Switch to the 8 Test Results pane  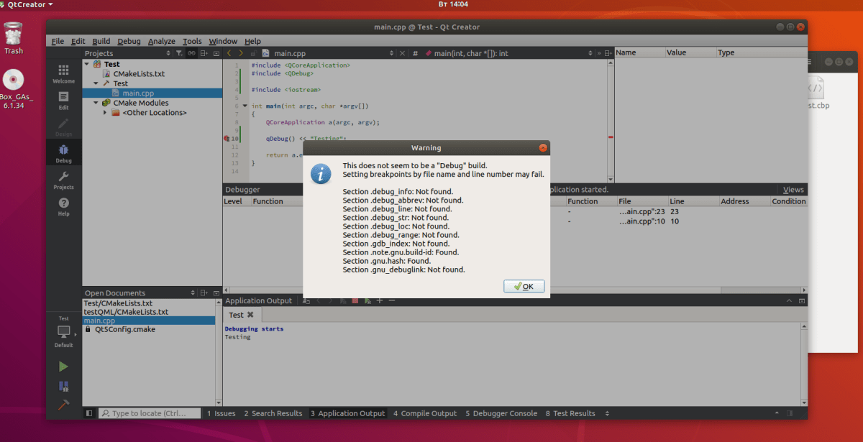click(570, 413)
